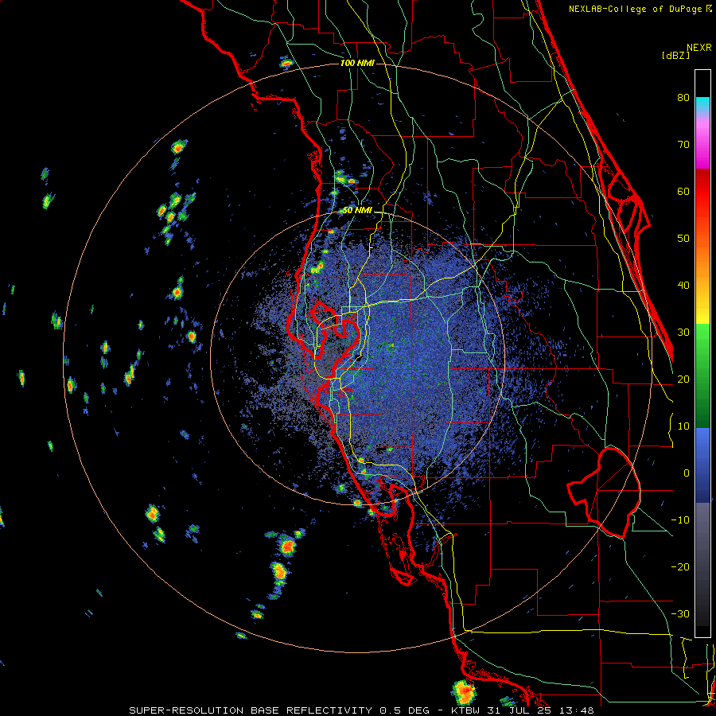Click the 30 value on dBZ scale
The height and width of the screenshot is (716, 716).
pos(683,333)
